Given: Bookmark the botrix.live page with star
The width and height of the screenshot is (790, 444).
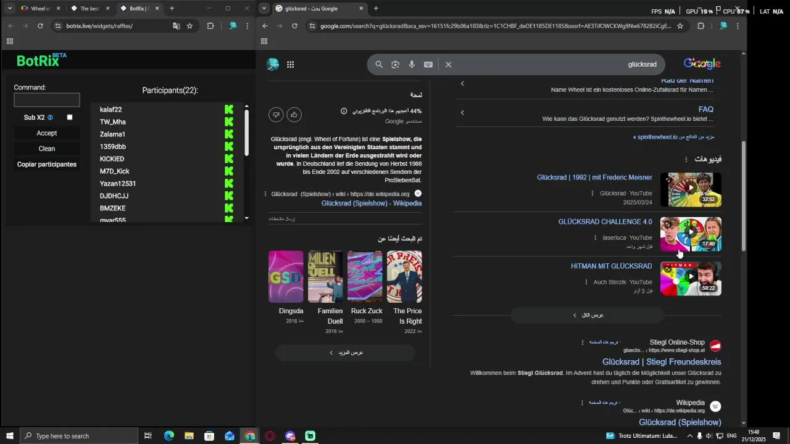Looking at the screenshot, I should pyautogui.click(x=189, y=26).
